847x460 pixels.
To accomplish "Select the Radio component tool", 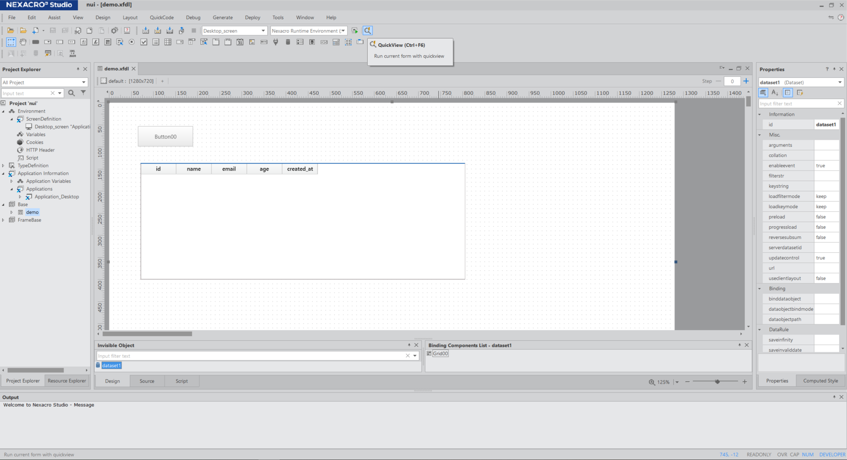I will [131, 42].
